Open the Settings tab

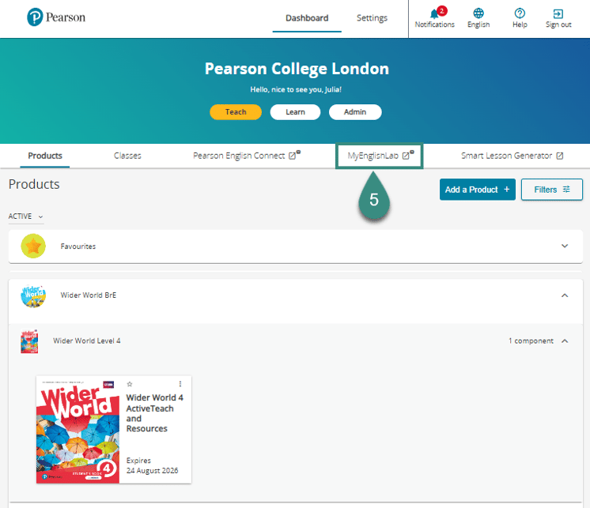[372, 18]
